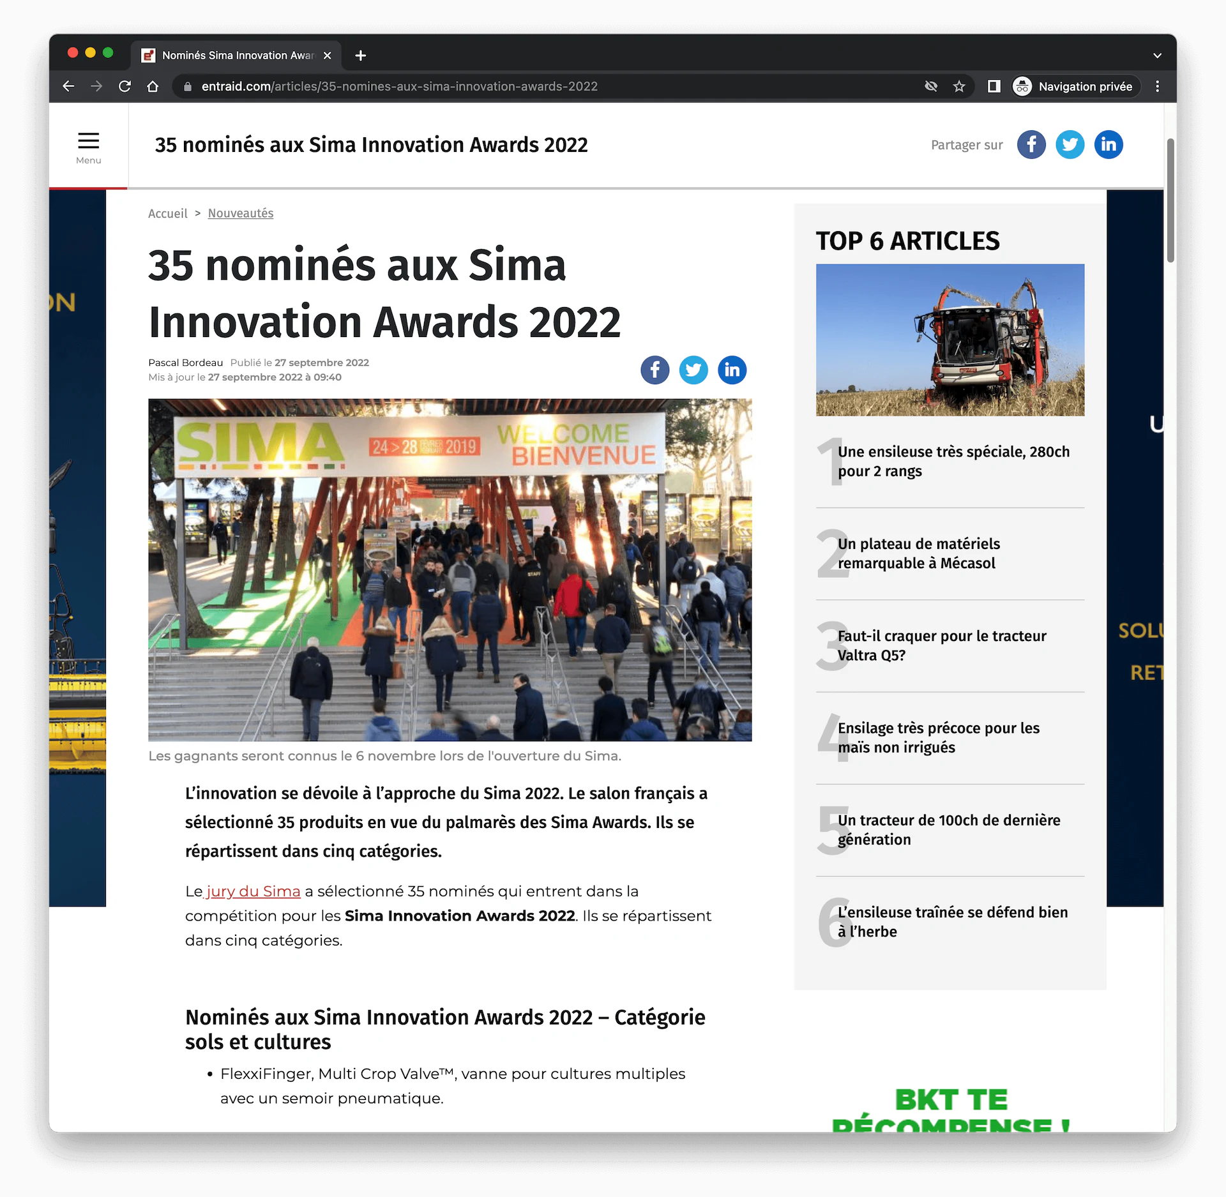Click the LinkedIn share icon below the article title

[732, 370]
